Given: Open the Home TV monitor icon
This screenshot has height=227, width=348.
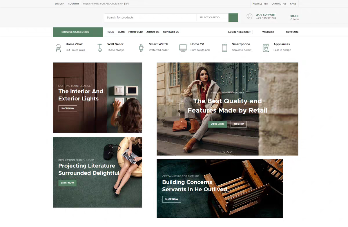Looking at the screenshot, I should coord(183,48).
